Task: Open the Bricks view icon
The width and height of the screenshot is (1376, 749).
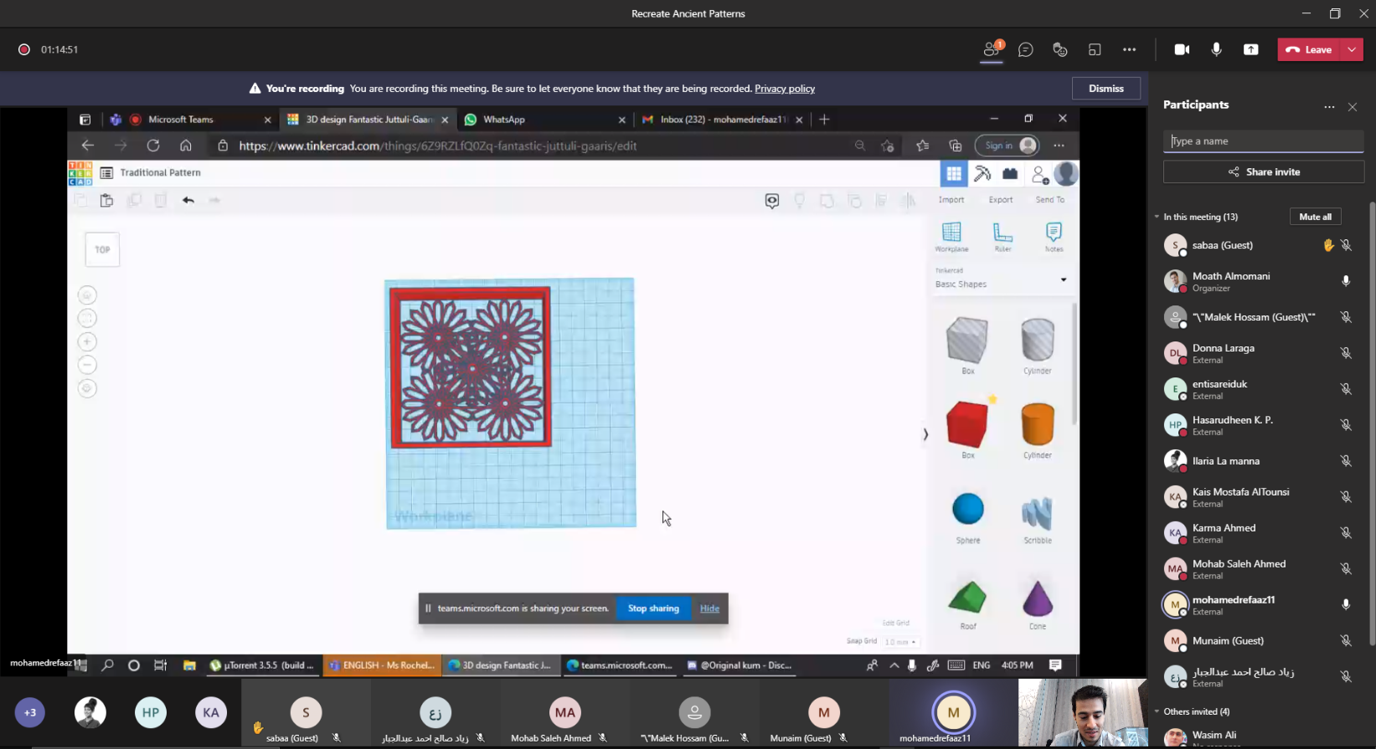Action: [1010, 173]
